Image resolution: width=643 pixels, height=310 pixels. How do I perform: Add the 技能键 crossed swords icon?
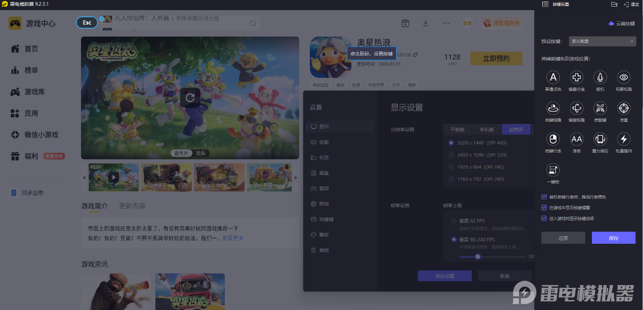coord(600,108)
